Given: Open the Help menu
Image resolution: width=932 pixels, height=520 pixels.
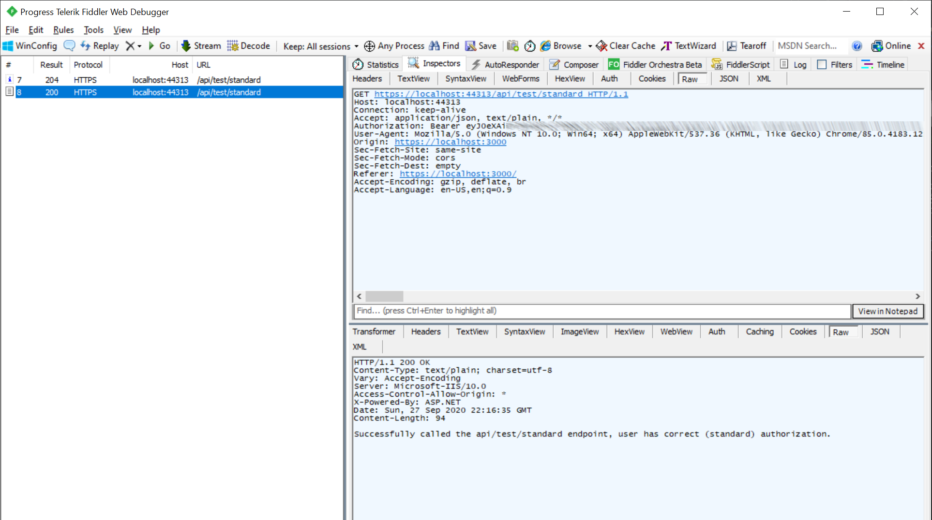Looking at the screenshot, I should tap(150, 30).
